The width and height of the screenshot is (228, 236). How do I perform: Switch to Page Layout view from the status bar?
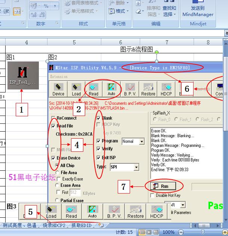[x=149, y=232]
